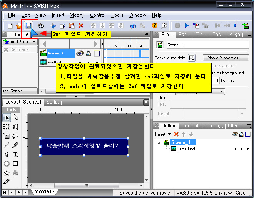The image size is (254, 198).
Task: Click the Movie Properties button
Action: pyautogui.click(x=226, y=58)
